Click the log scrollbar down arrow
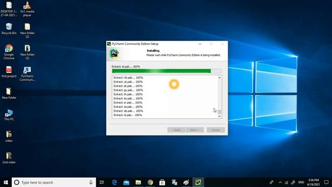332x187 pixels. coord(219,116)
